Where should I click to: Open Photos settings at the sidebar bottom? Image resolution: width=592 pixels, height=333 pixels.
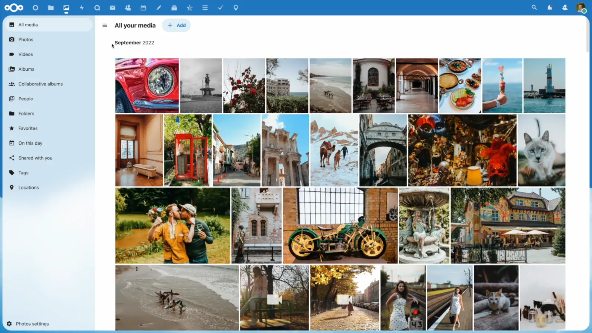[x=32, y=323]
